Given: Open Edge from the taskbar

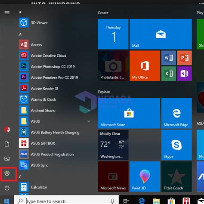Looking at the screenshot, I should tap(142, 201).
